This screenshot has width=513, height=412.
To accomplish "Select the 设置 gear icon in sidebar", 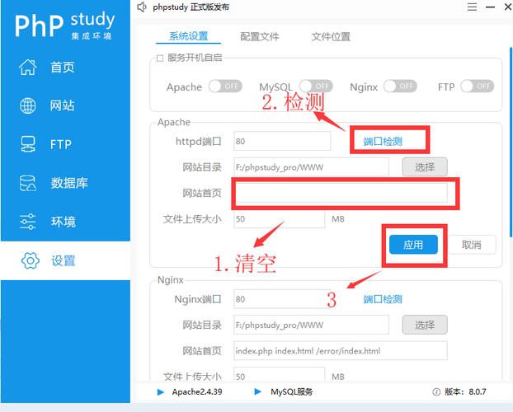I will click(30, 260).
